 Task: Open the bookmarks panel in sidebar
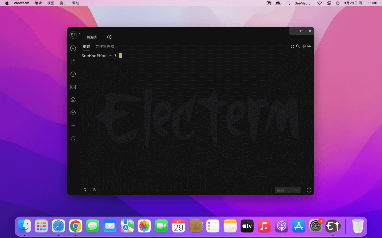pos(73,61)
